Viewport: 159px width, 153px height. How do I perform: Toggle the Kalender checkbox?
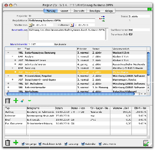pos(83,144)
